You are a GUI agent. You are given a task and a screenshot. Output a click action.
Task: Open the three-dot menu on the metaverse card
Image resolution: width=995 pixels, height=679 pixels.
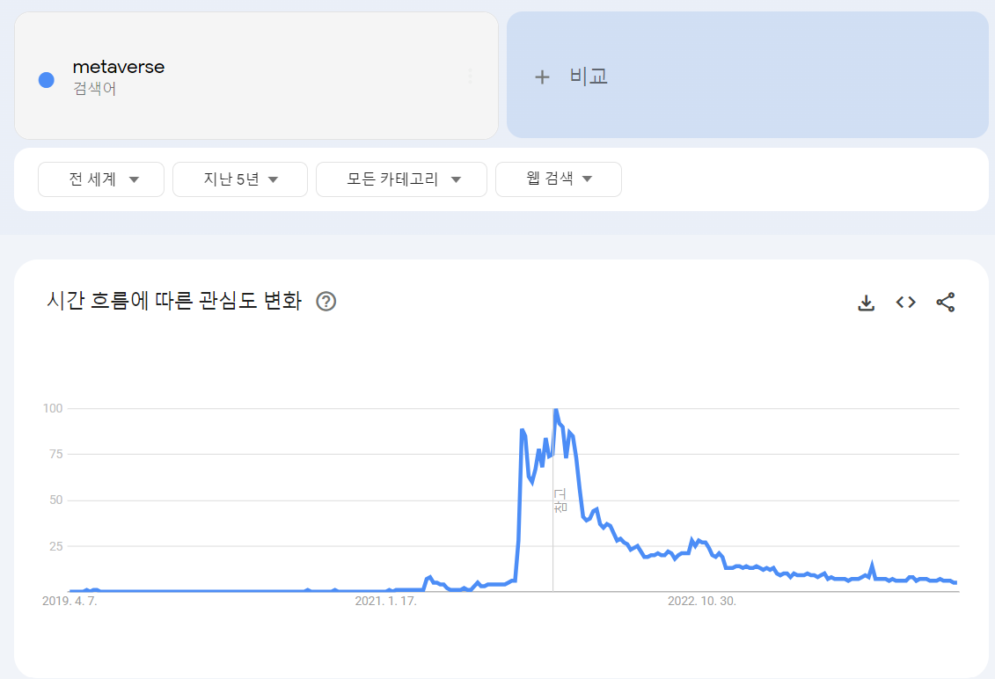[x=471, y=75]
